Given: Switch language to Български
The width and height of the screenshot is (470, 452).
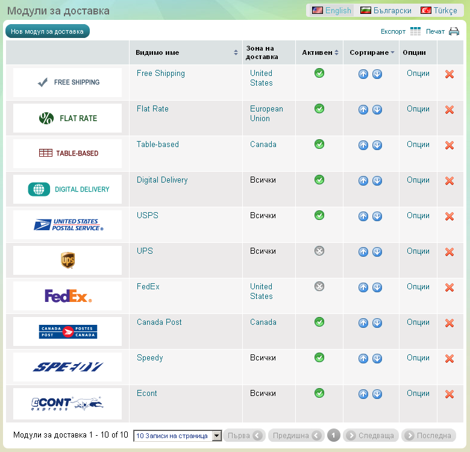Looking at the screenshot, I should tap(386, 10).
